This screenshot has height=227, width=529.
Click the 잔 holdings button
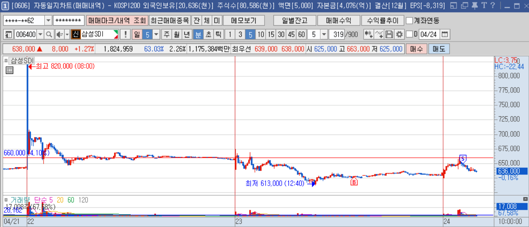coord(197,21)
